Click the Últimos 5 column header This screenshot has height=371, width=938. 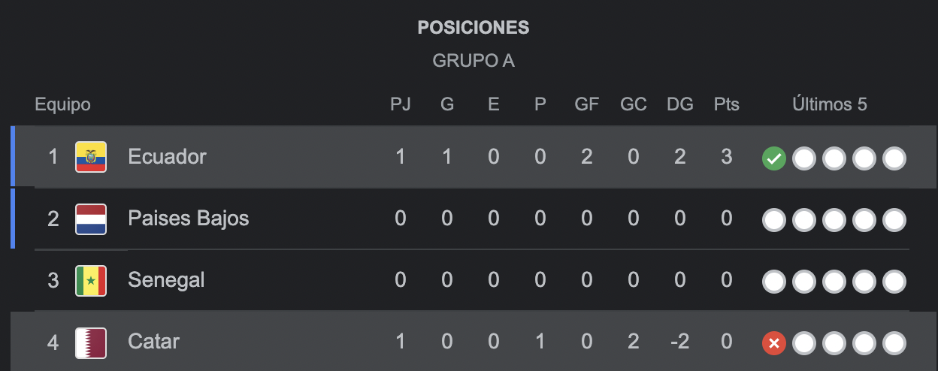tap(830, 104)
